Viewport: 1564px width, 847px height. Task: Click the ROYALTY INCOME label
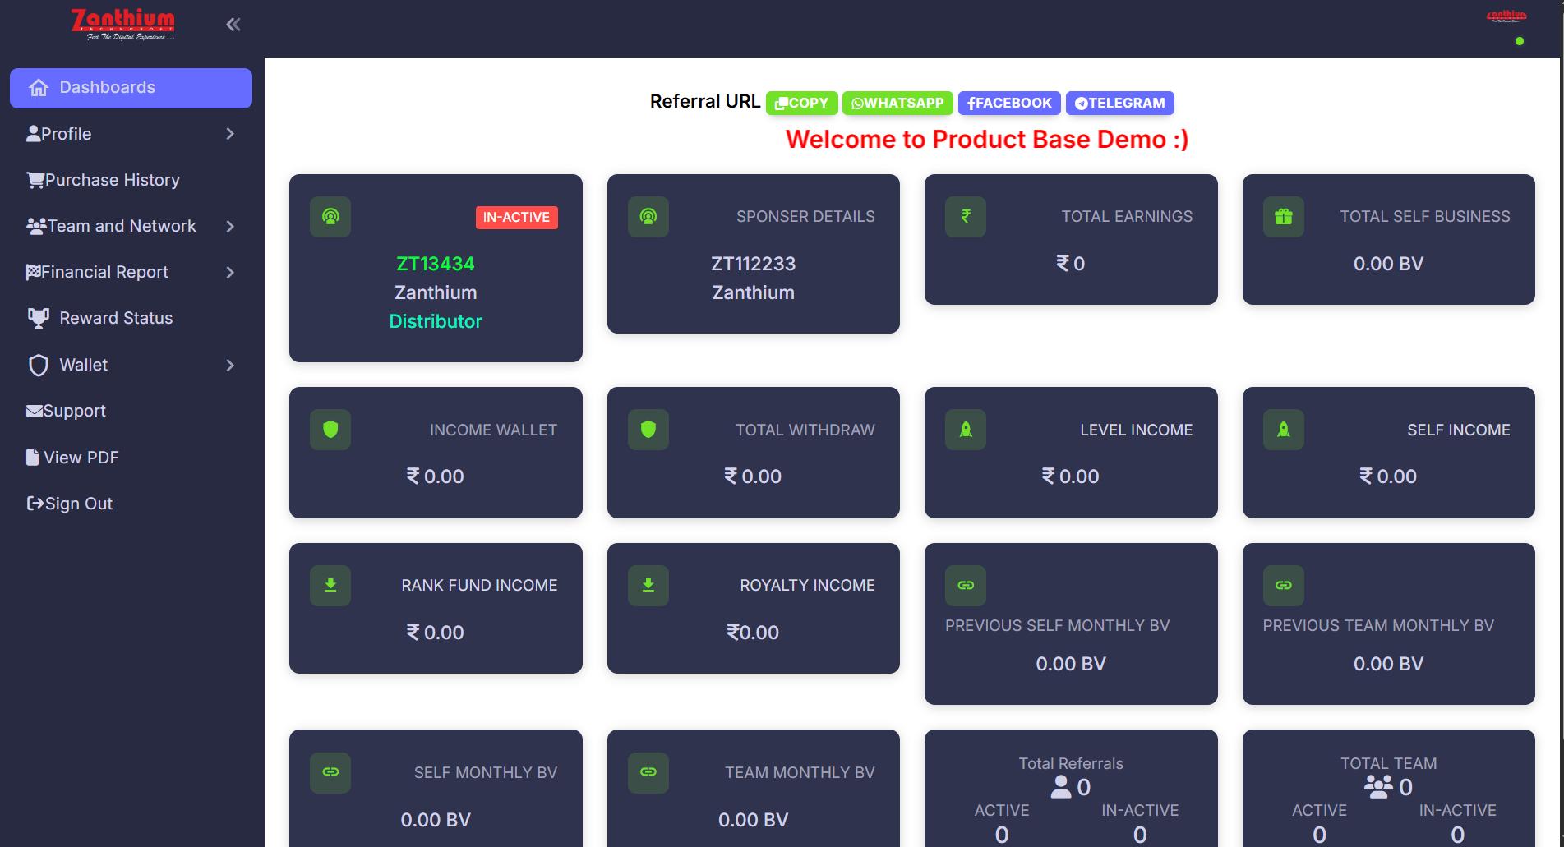tap(807, 586)
